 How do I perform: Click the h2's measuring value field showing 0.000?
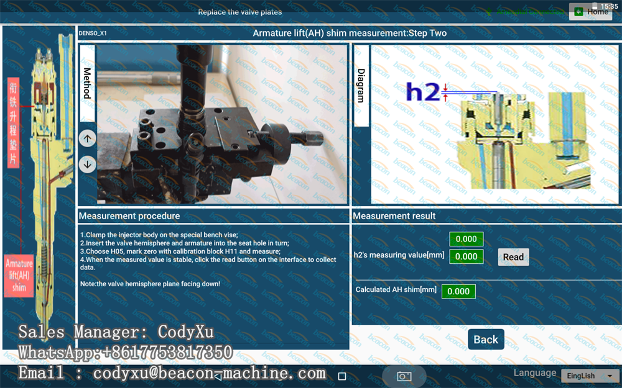pyautogui.click(x=466, y=256)
